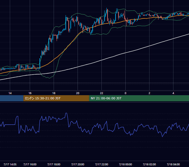Click the 16 hour label on time axis
Viewport: 189px width, 167px height.
(x=30, y=93)
